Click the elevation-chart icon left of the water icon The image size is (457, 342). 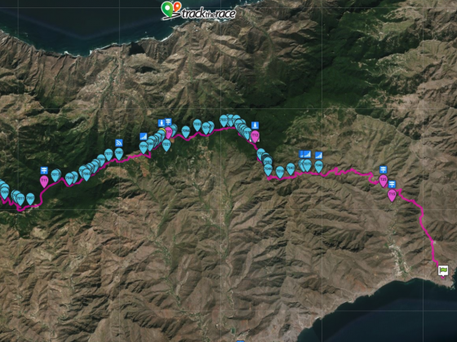[144, 137]
